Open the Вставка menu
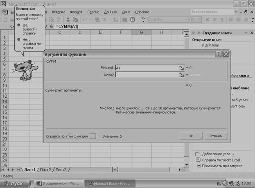Image resolution: width=255 pixels, height=188 pixels. pyautogui.click(x=59, y=12)
